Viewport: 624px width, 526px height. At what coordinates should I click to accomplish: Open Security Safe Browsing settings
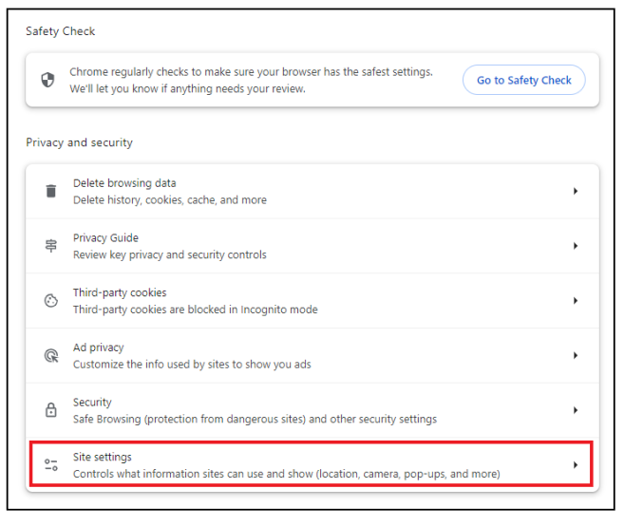click(x=312, y=410)
